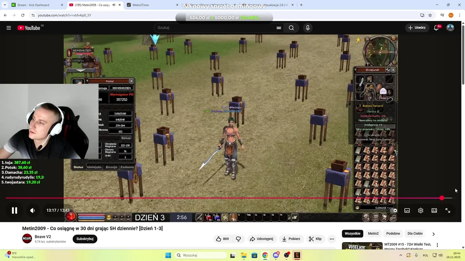View site information icon in address bar
Screen dimensions: 465x261
33,15
